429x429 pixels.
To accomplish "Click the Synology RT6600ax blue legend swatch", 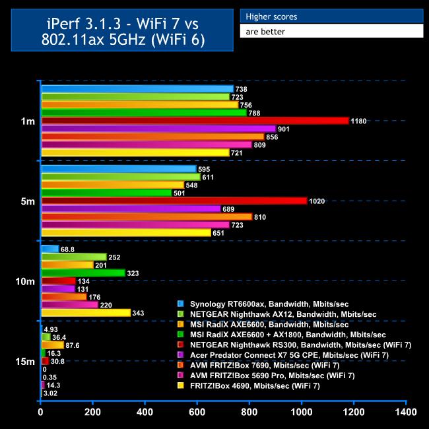I will point(181,304).
